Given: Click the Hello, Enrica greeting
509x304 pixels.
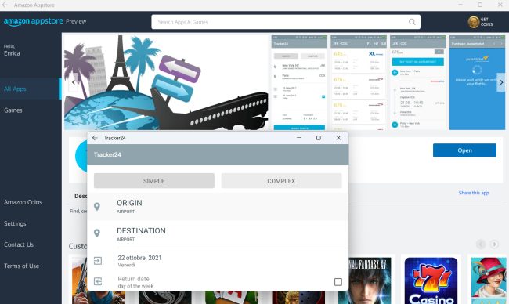Looking at the screenshot, I should point(12,51).
